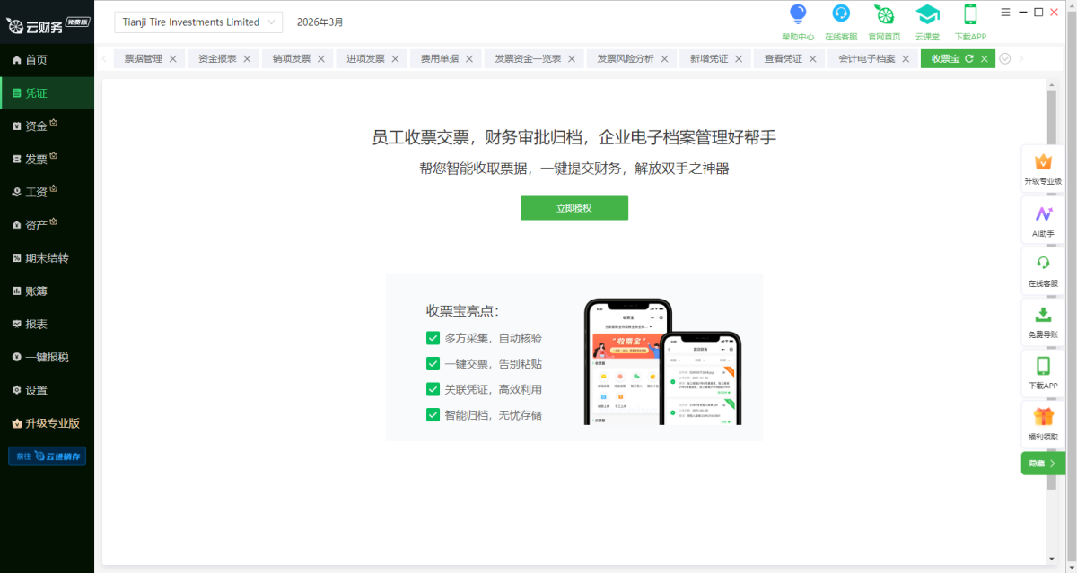
Task: Expand the Tianji Tire Investments Limited company dropdown
Action: [198, 22]
